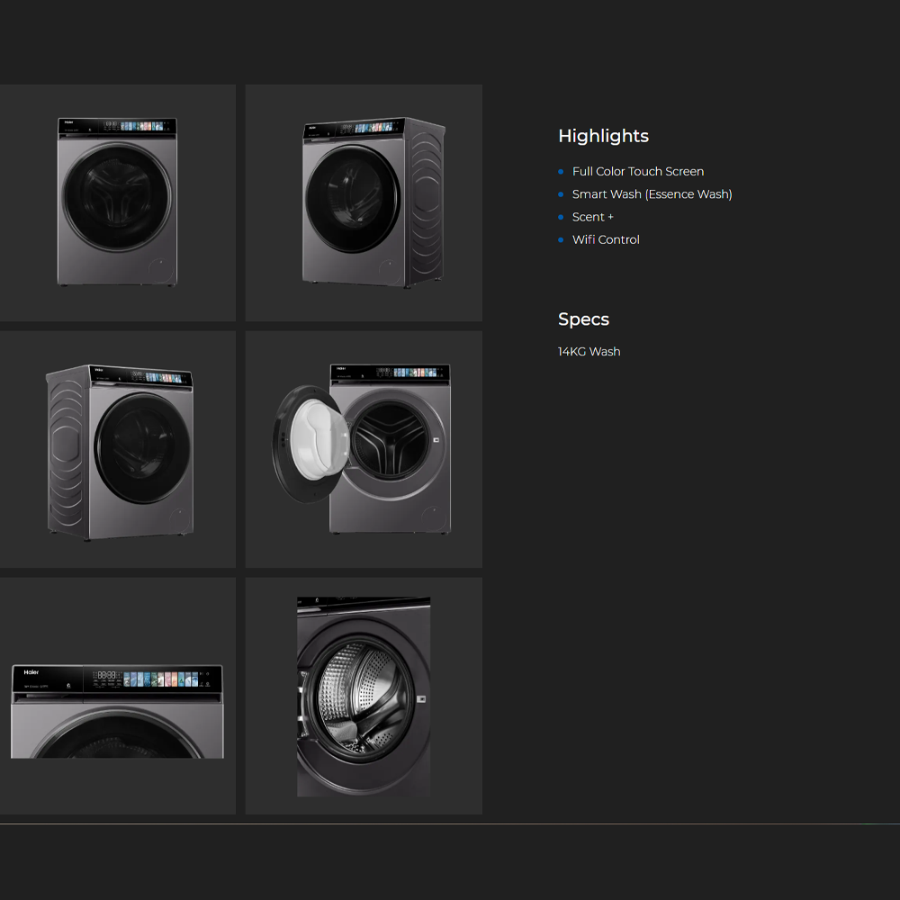Click the blue bullet next to Scent +
Screen dimensions: 900x900
coord(561,217)
